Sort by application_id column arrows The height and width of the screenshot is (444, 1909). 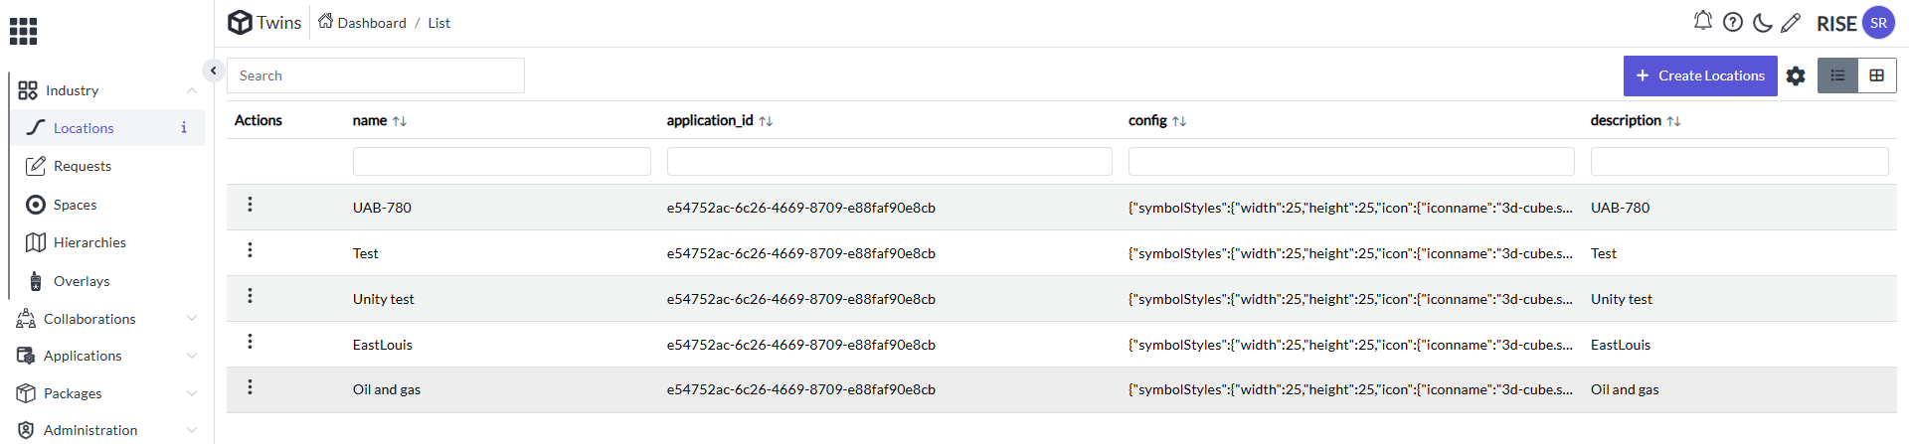(x=766, y=121)
